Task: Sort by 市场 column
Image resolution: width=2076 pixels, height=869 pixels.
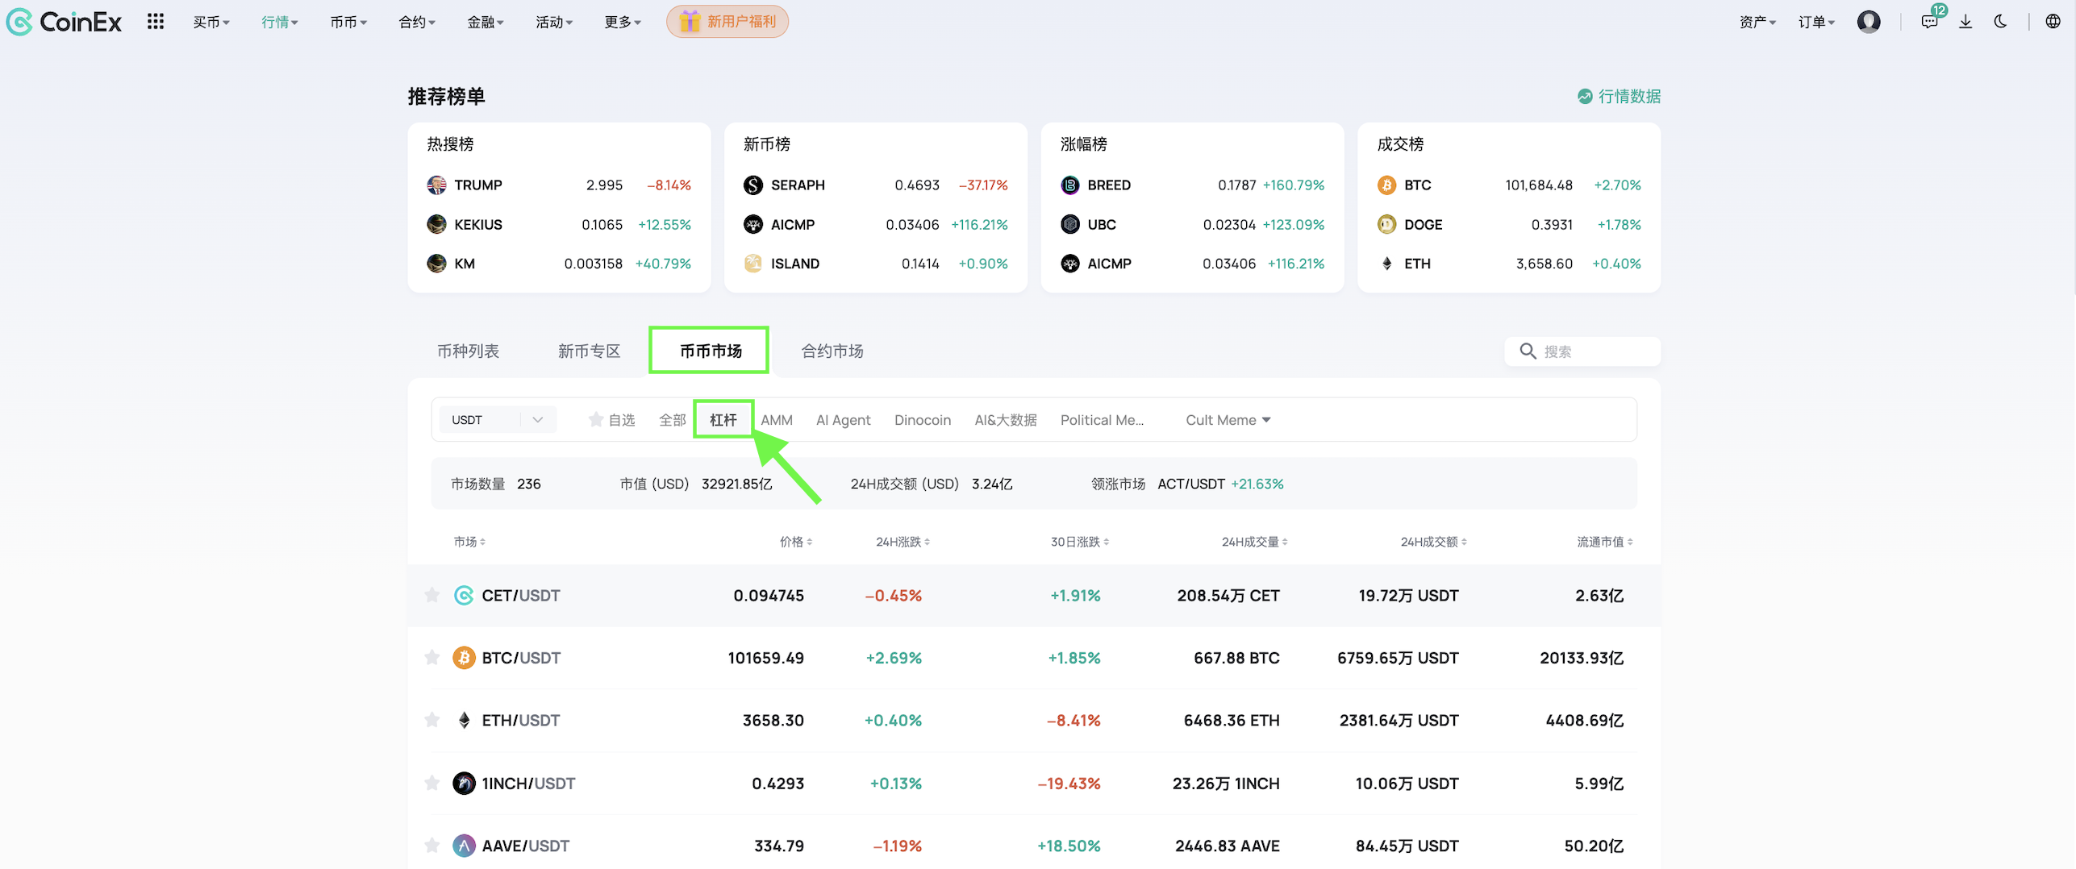Action: (469, 542)
